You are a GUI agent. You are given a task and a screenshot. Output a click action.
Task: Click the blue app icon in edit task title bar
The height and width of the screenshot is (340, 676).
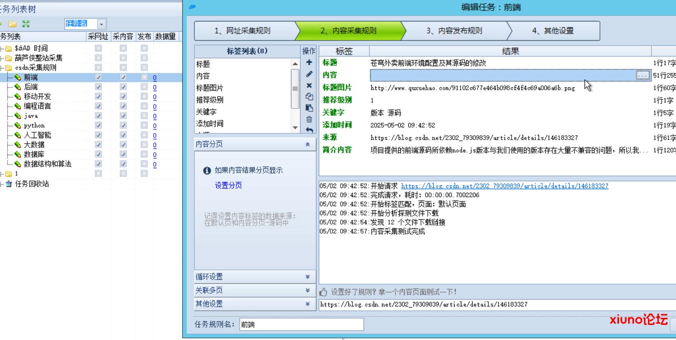192,7
